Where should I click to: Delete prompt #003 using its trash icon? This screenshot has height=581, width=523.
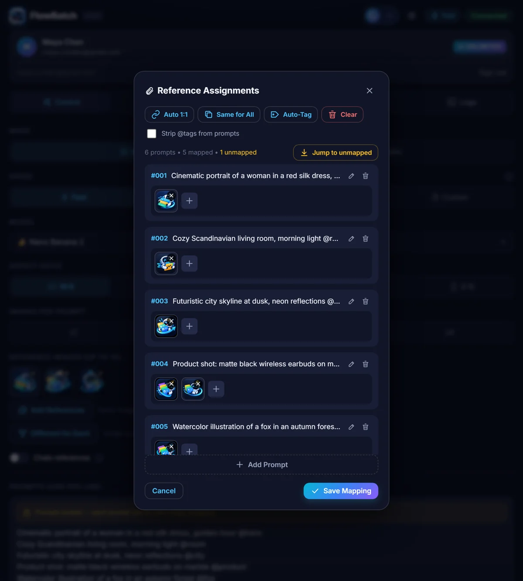(x=366, y=301)
